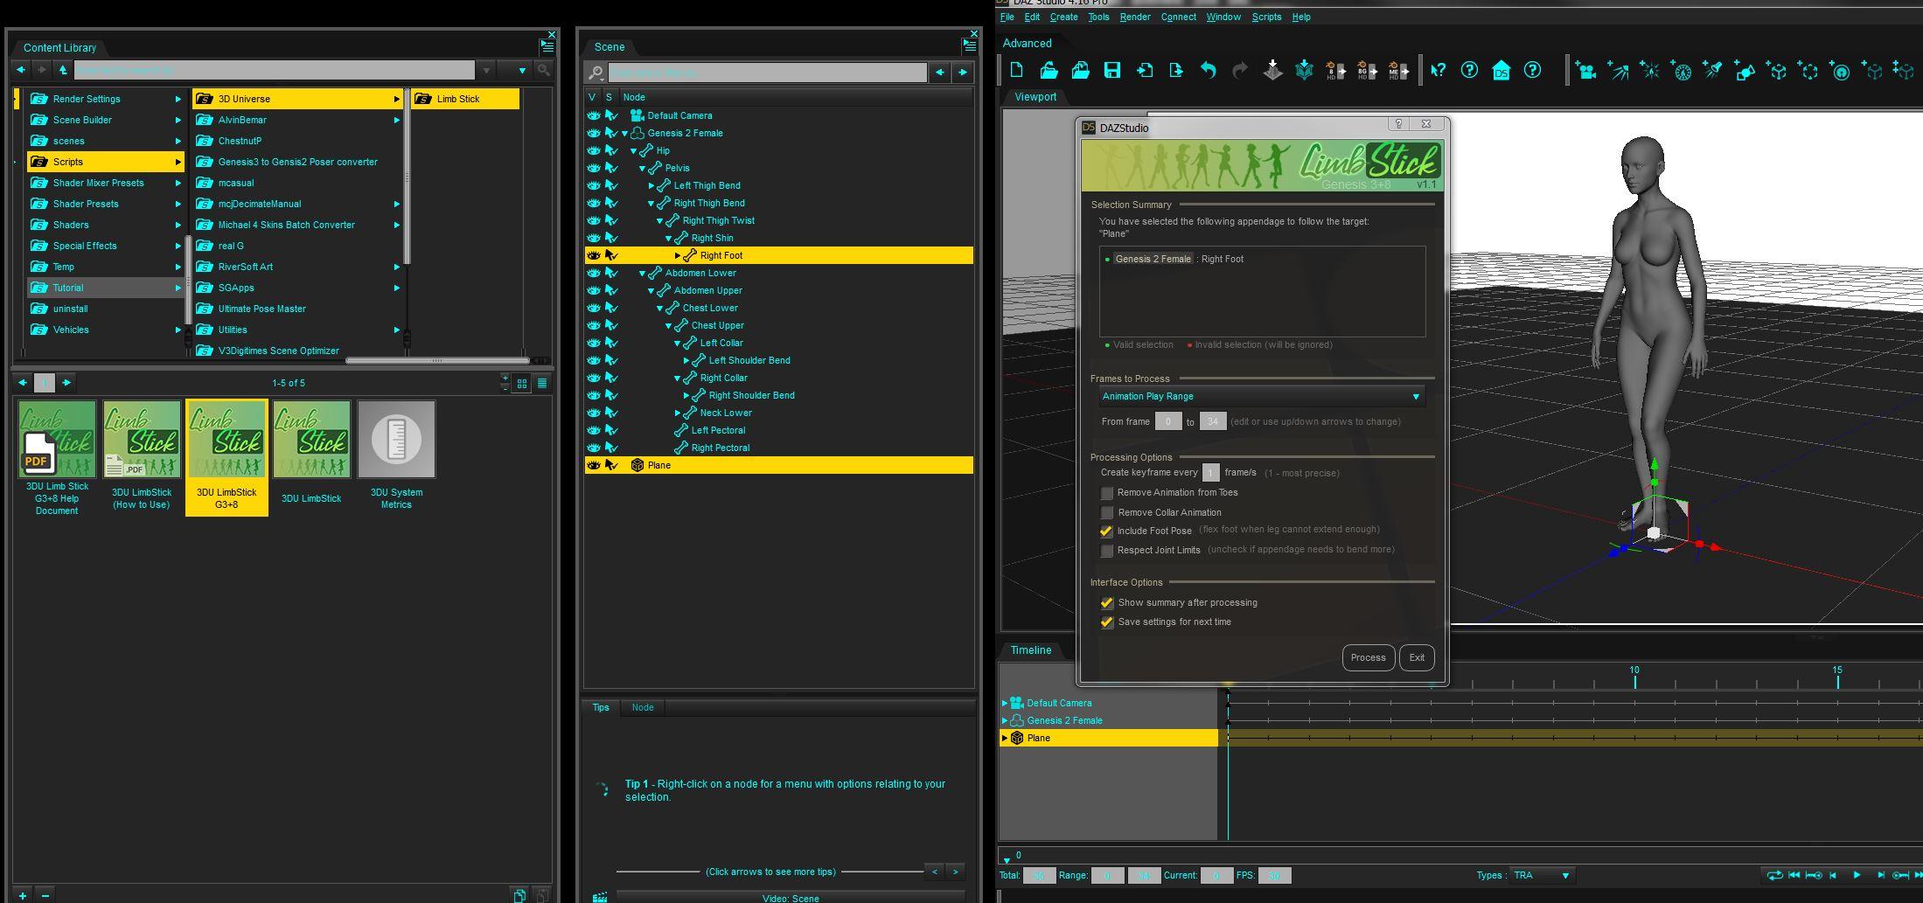
Task: Open the 3DU LimbStick G3+8 thumbnail
Action: click(226, 457)
